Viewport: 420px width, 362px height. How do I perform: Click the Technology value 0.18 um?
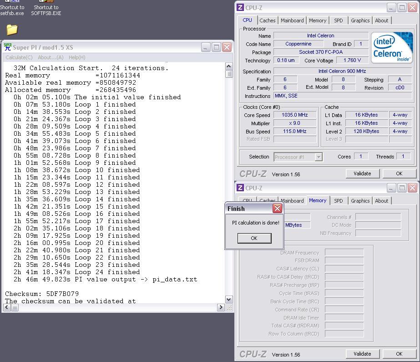point(286,60)
